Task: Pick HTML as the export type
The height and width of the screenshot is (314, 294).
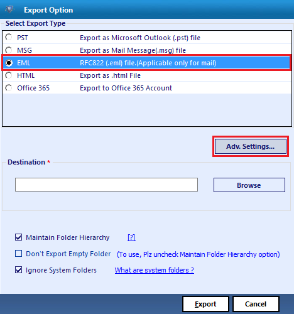Action: [x=9, y=75]
